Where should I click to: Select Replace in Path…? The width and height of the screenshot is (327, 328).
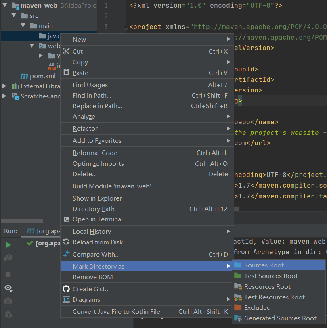147,106
